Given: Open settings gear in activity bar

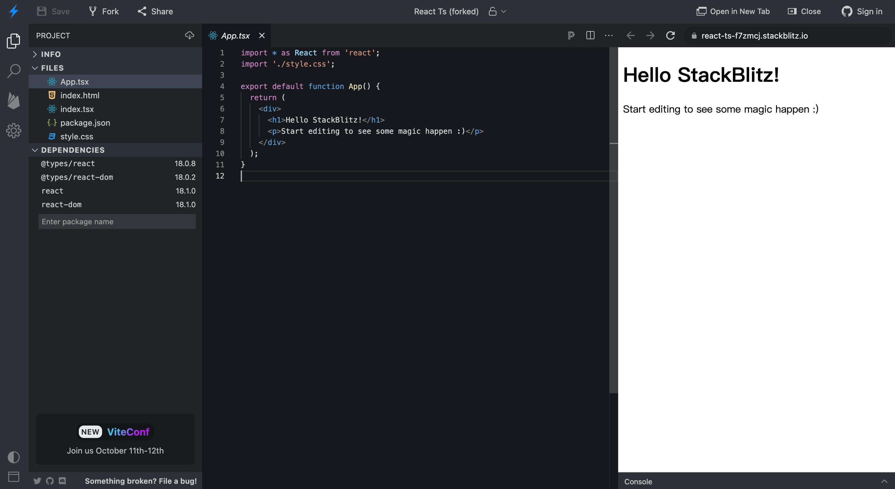Looking at the screenshot, I should [14, 131].
